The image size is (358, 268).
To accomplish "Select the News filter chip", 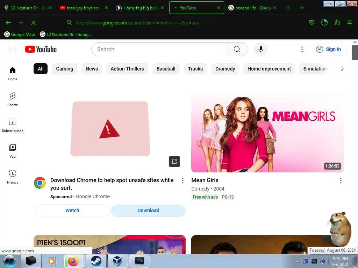I will click(92, 69).
